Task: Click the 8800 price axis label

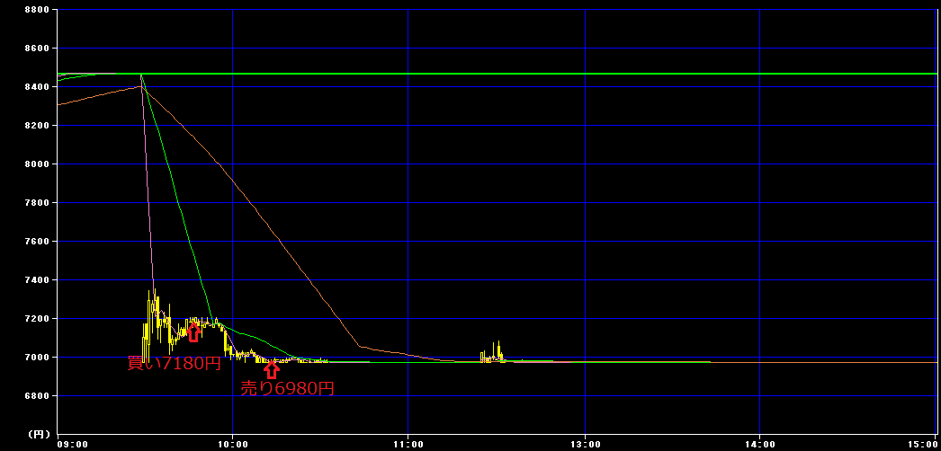Action: coord(39,10)
